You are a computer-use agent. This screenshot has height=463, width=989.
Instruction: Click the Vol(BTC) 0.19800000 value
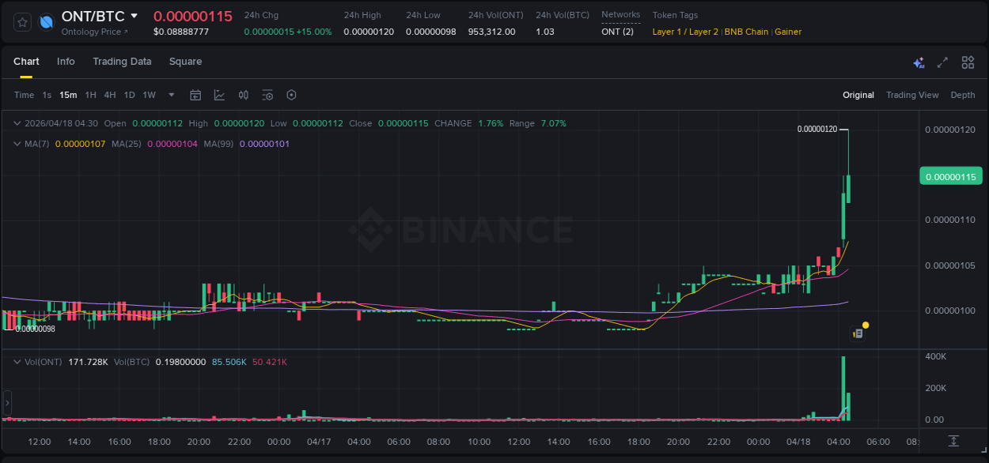tap(180, 362)
